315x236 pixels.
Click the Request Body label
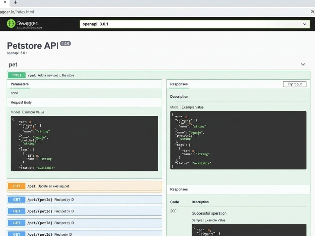tap(21, 102)
